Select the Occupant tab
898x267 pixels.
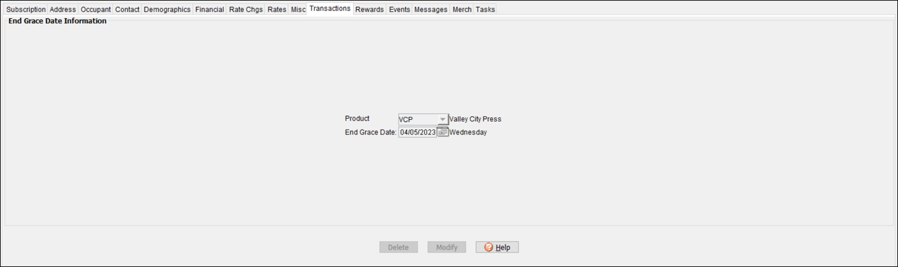96,9
